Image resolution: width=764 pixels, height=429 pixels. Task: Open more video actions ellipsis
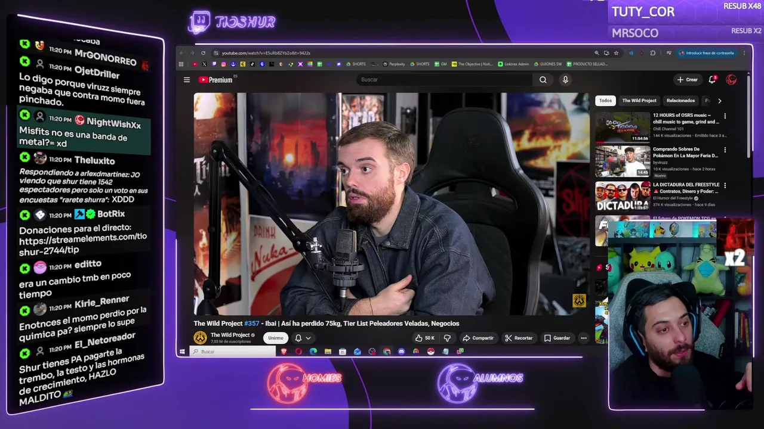[x=584, y=338]
